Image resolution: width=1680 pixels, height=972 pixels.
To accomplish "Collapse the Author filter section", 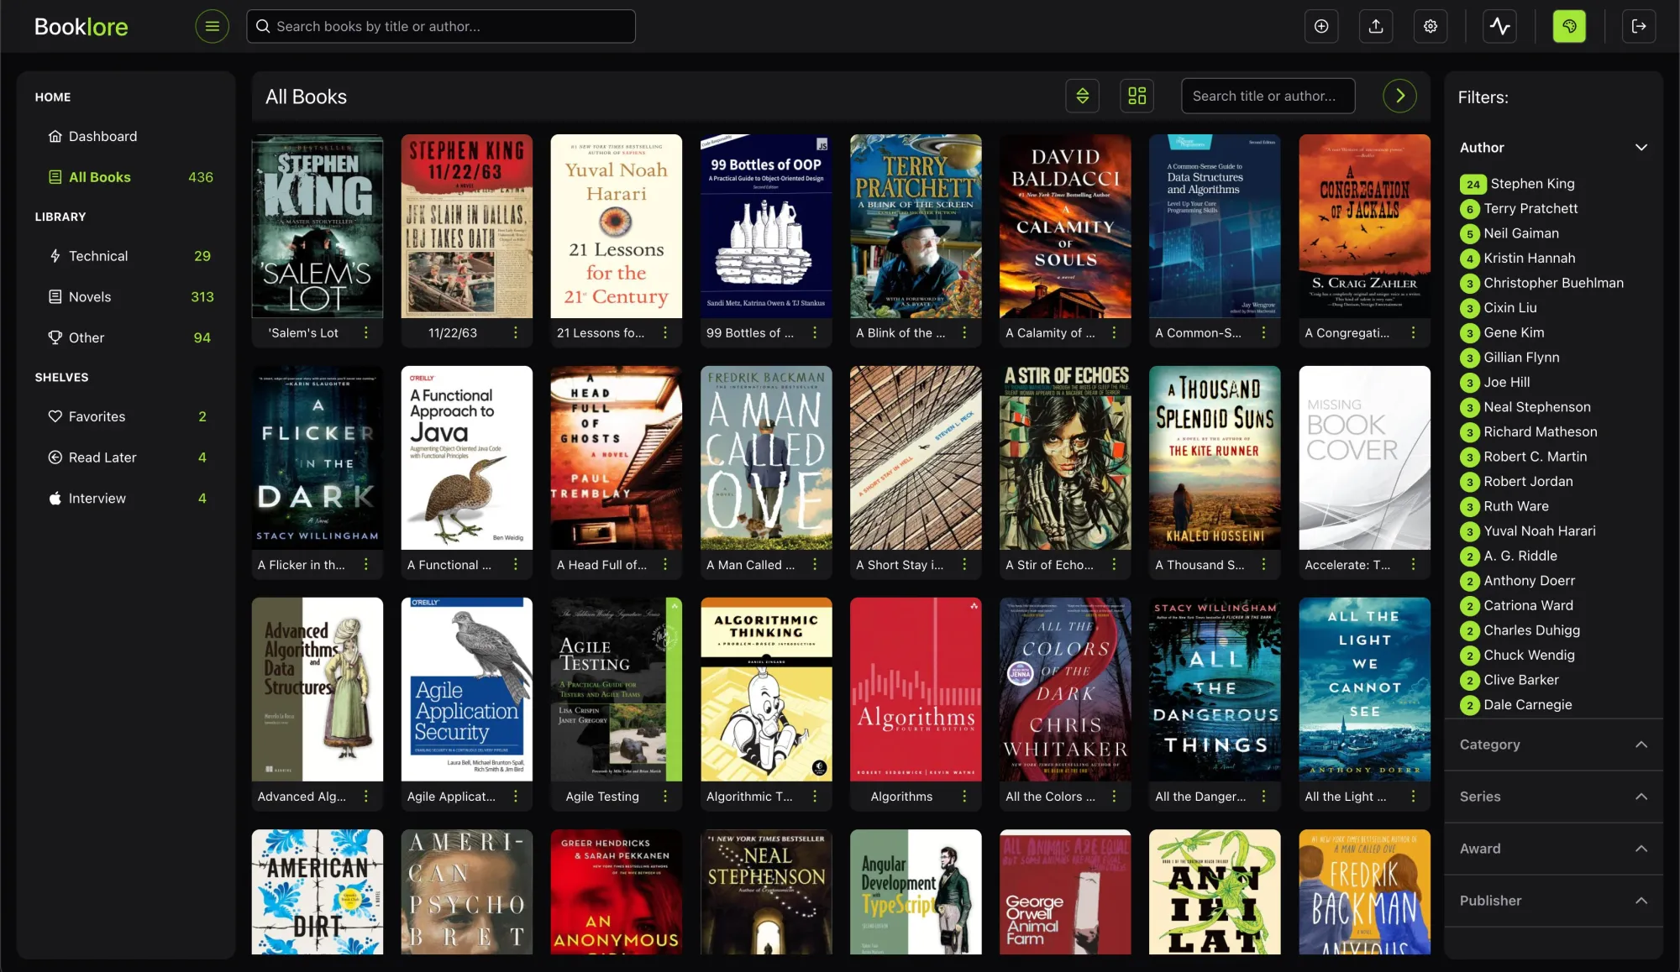I will click(x=1641, y=147).
